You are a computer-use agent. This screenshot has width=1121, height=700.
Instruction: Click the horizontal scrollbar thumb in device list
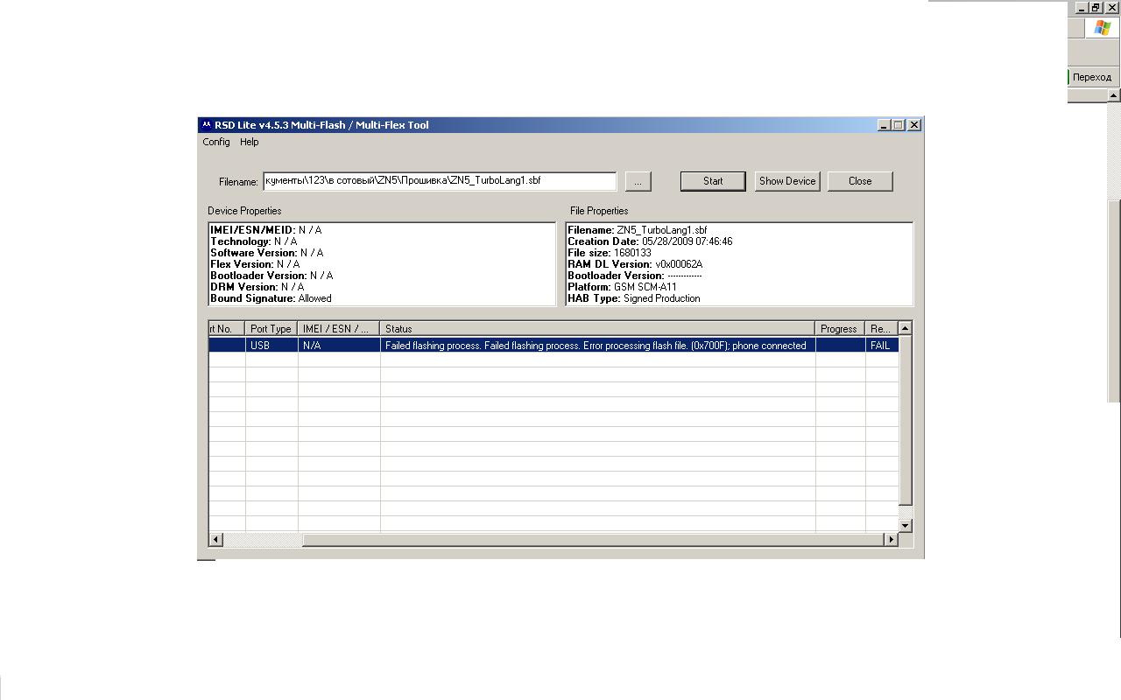[x=594, y=540]
